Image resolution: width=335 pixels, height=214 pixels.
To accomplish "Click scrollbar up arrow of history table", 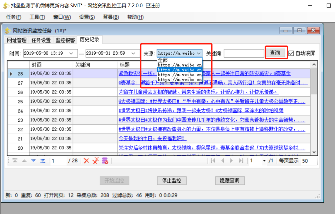I will (314, 65).
